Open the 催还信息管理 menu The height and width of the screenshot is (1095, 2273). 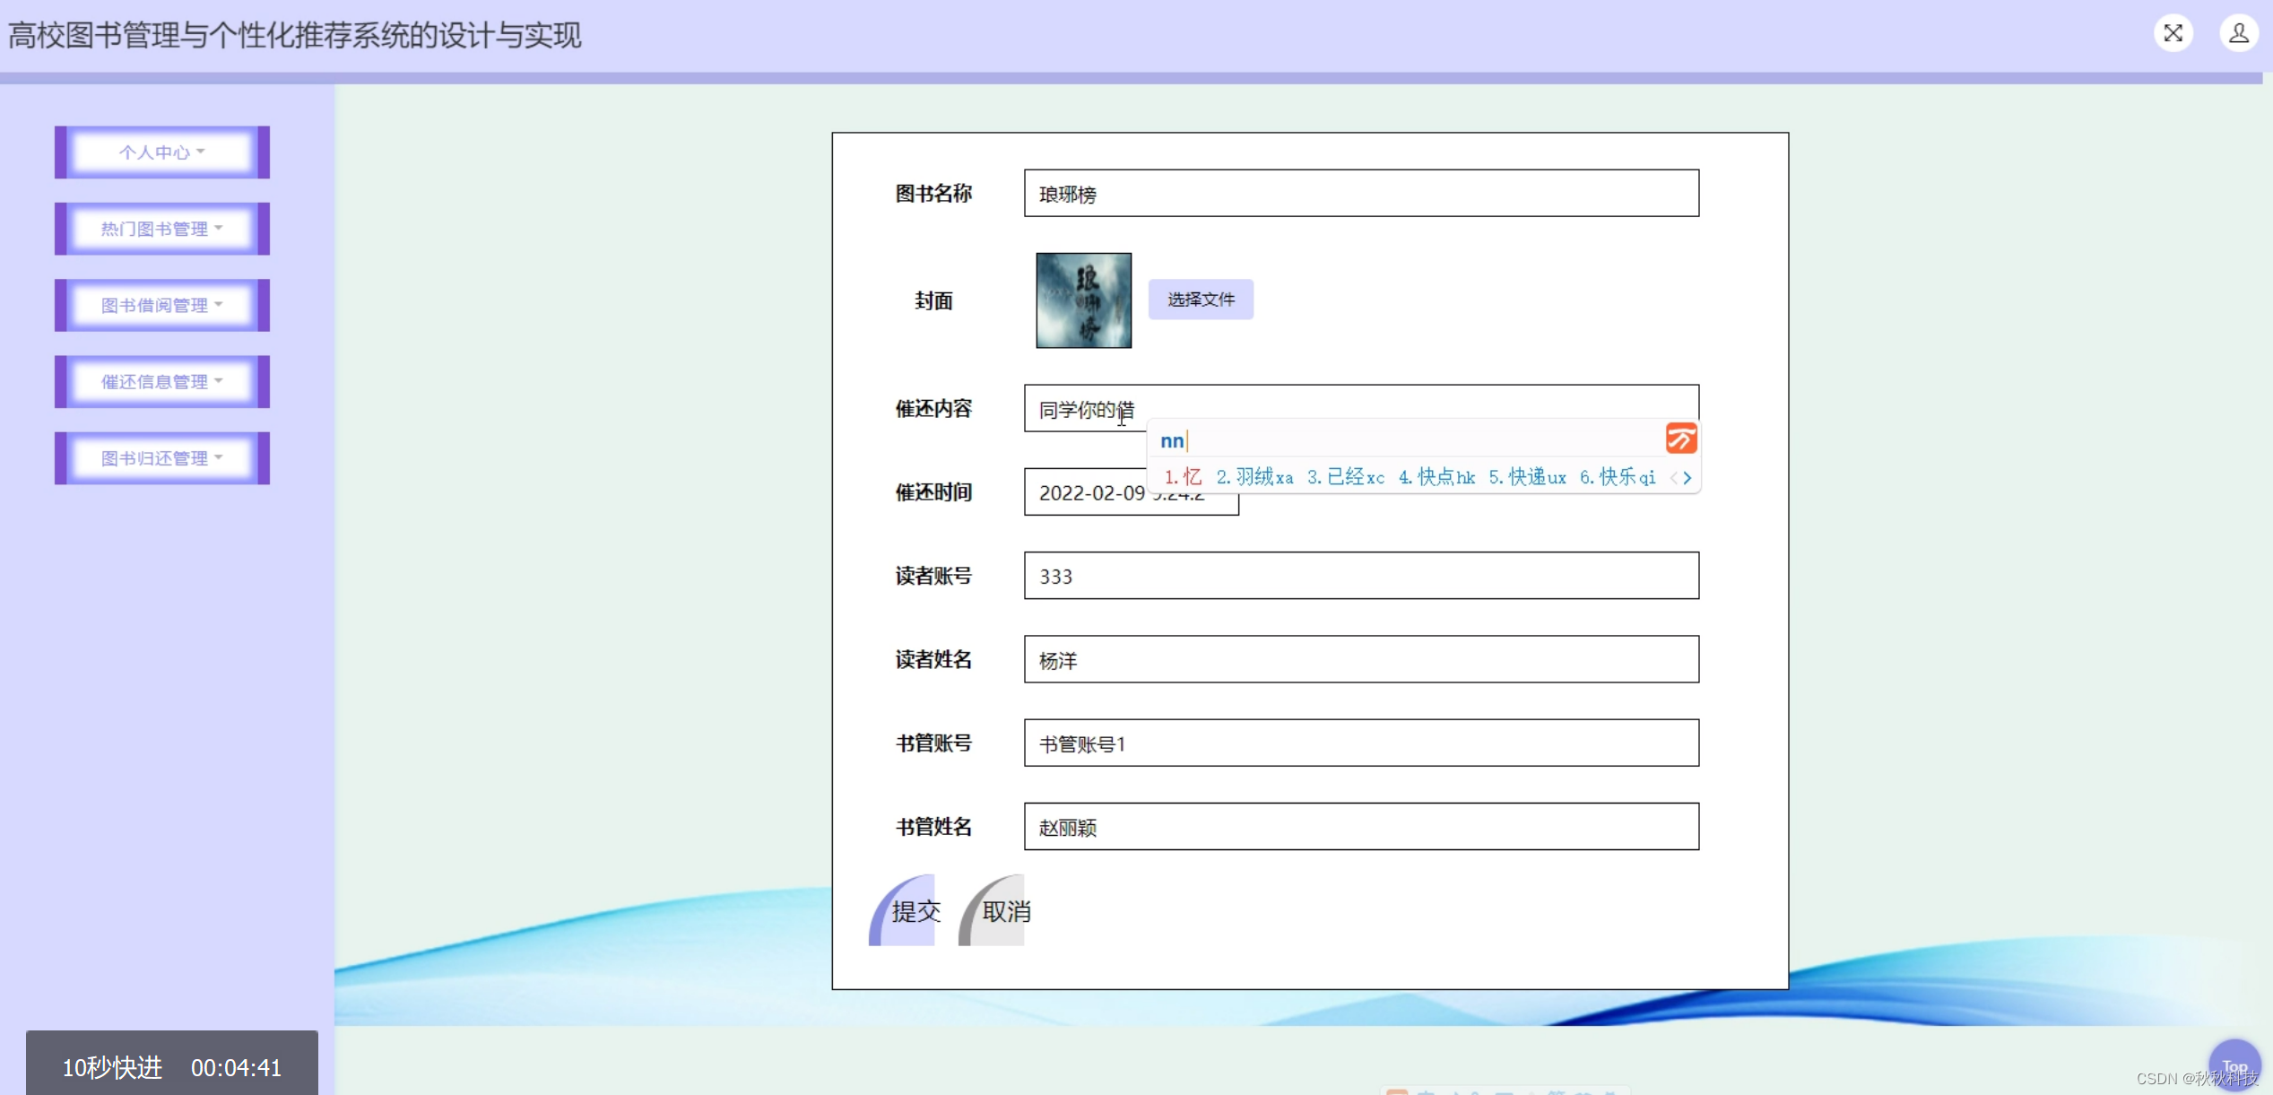pos(162,382)
